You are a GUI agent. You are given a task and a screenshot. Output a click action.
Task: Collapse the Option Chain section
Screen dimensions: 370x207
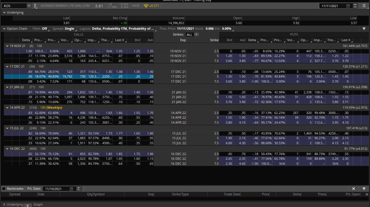(x=4, y=28)
